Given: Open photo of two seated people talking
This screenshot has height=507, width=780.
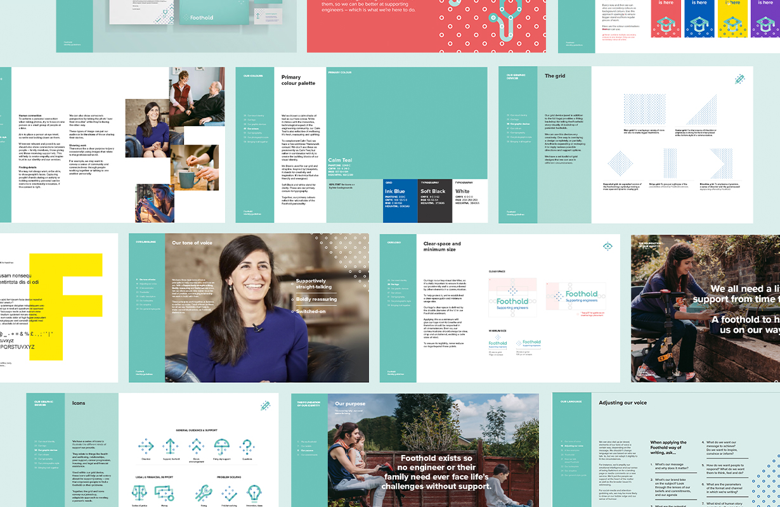Looking at the screenshot, I should pos(197,97).
